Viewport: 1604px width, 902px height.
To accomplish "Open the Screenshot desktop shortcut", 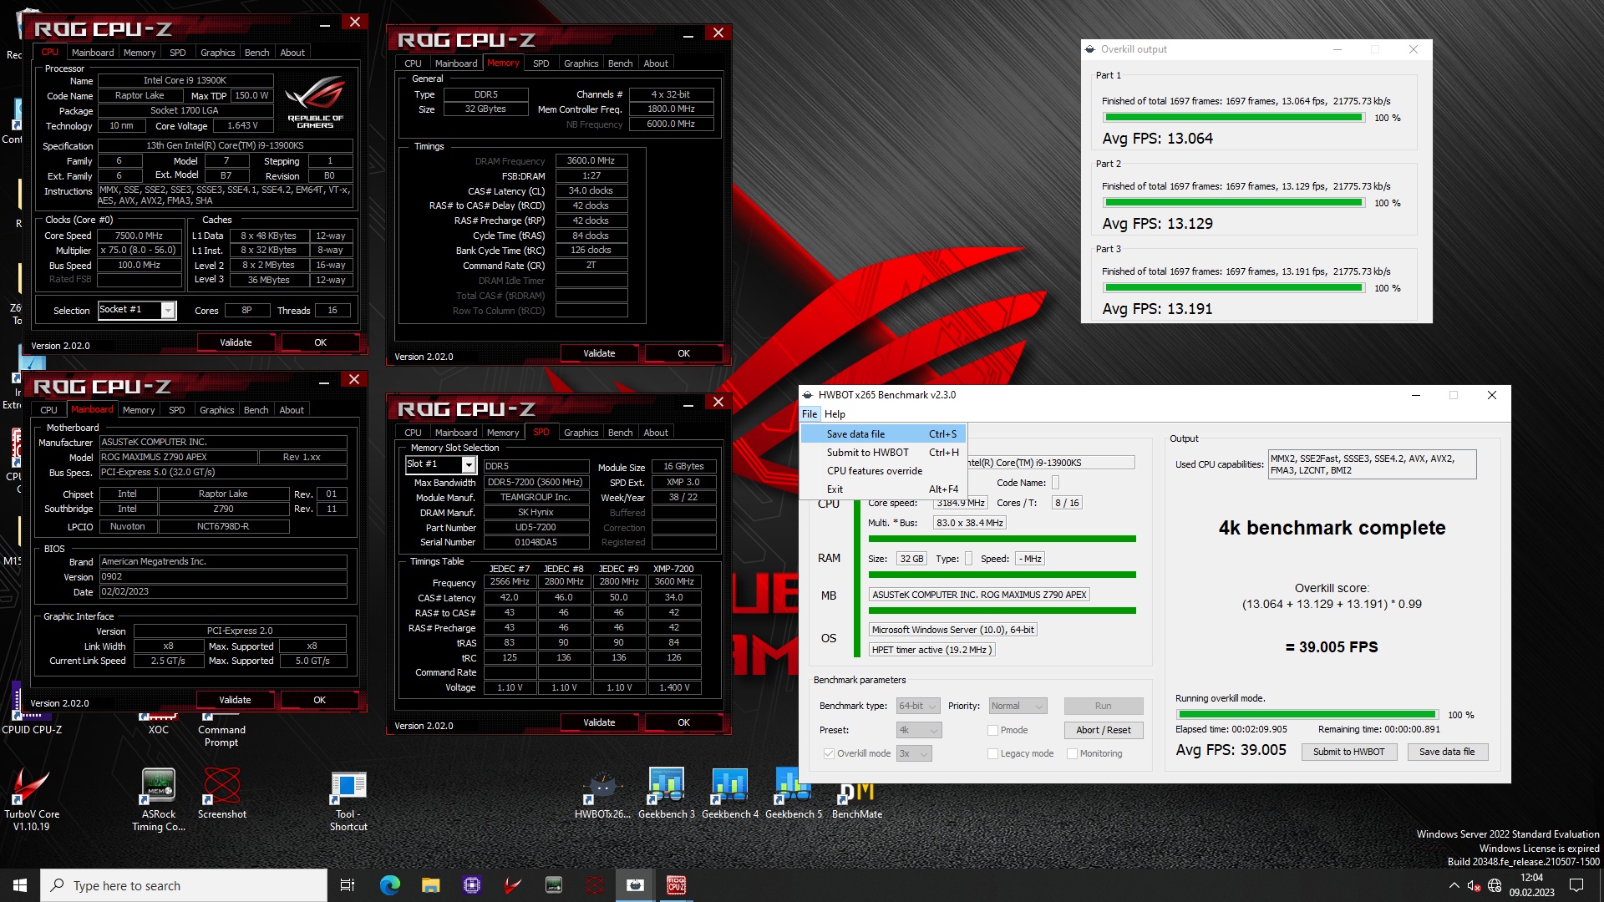I will (x=222, y=793).
